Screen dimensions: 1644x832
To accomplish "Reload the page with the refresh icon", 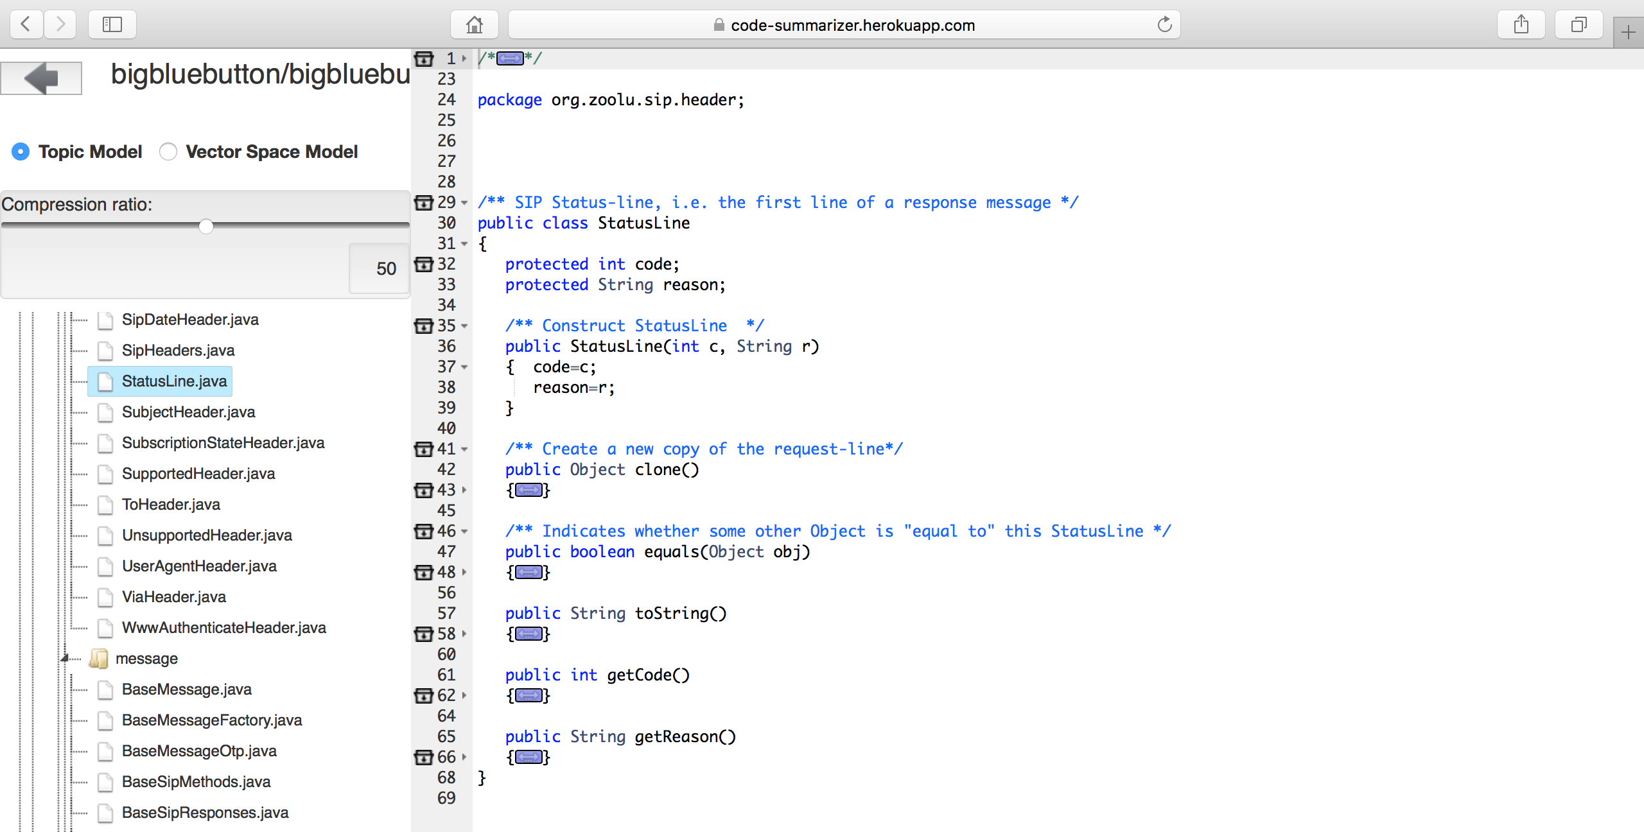I will click(x=1164, y=25).
